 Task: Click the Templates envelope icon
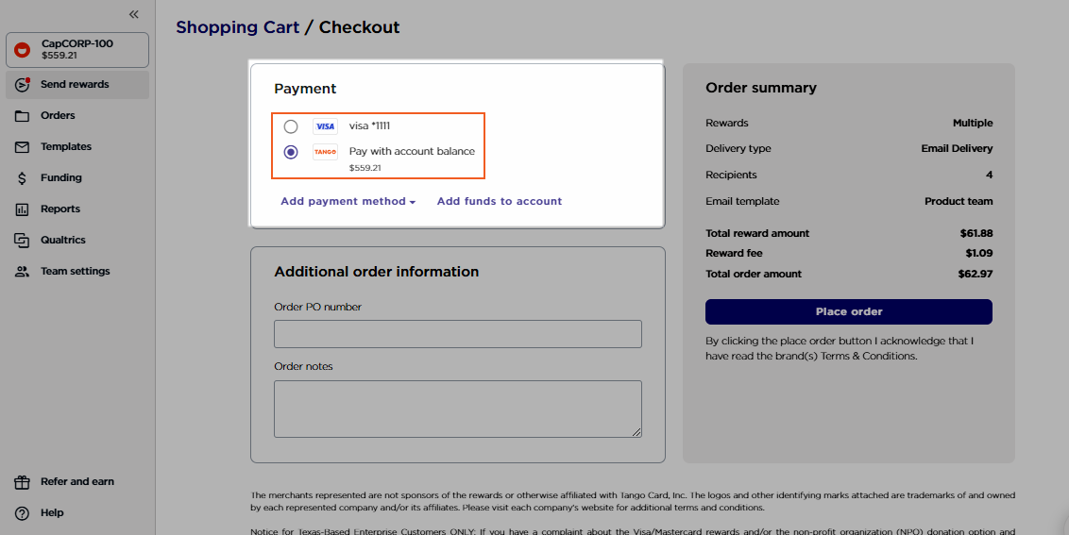pos(22,147)
